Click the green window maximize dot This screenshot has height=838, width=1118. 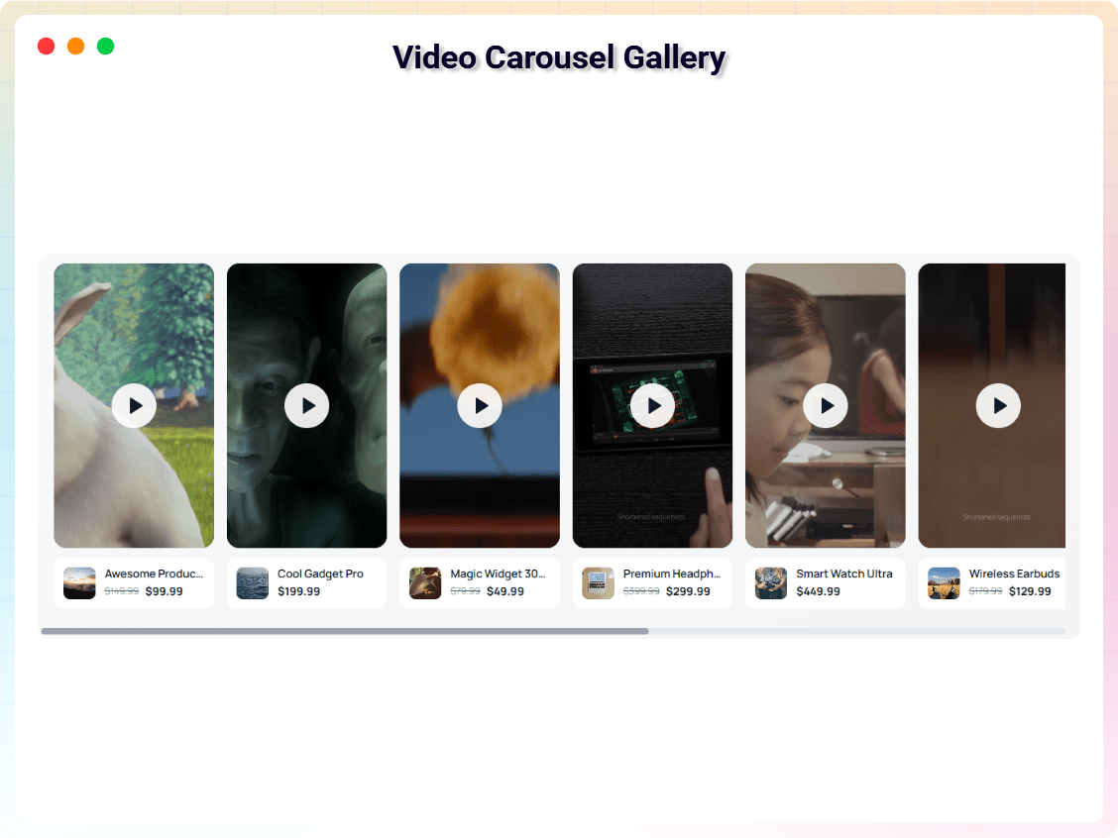coord(105,47)
